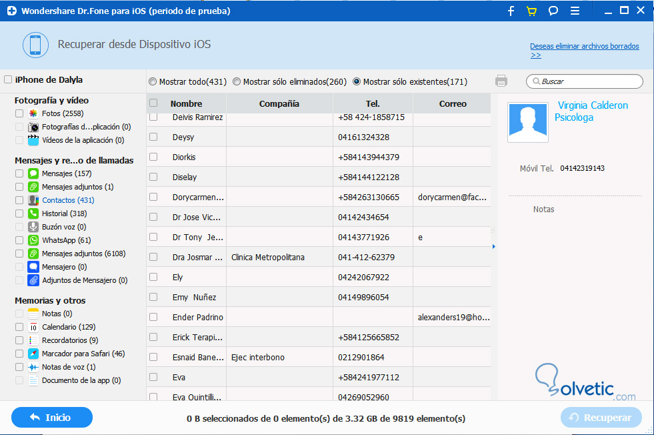Select the Dra Josmar contact row
Screen dimensions: 654x435
(319, 257)
